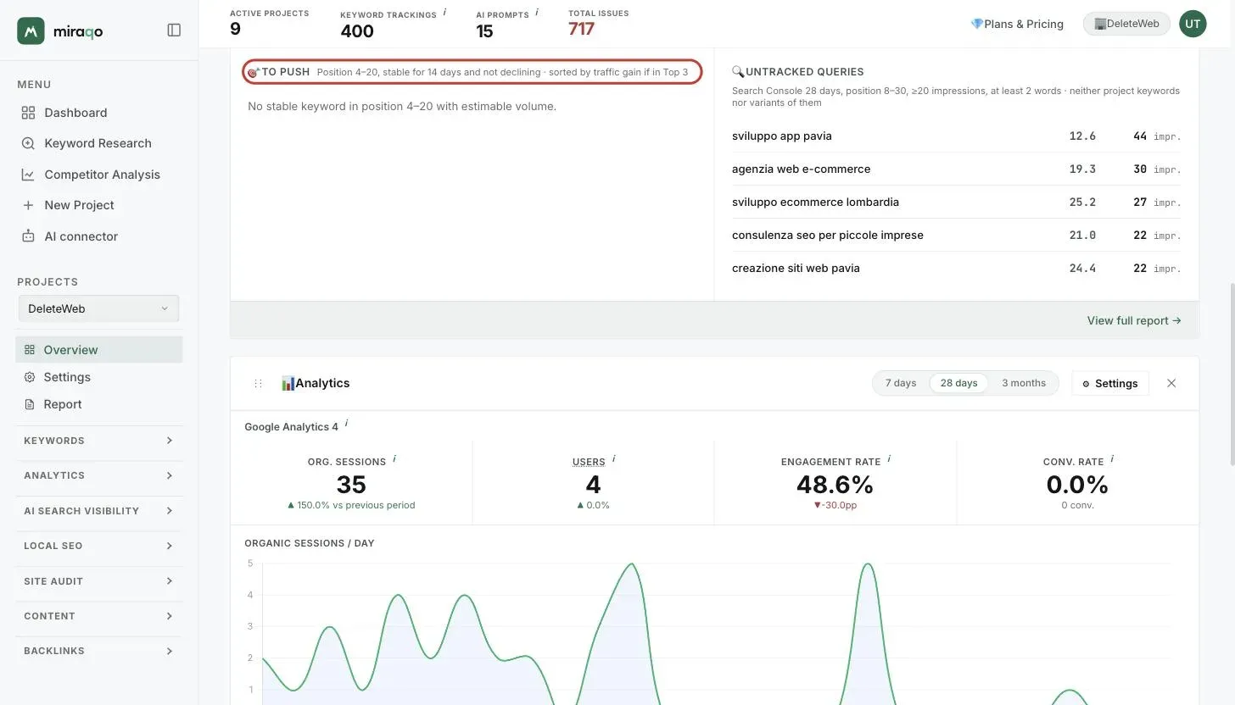The image size is (1235, 705).
Task: Click the target icon beside TO PUSH
Action: tap(253, 73)
